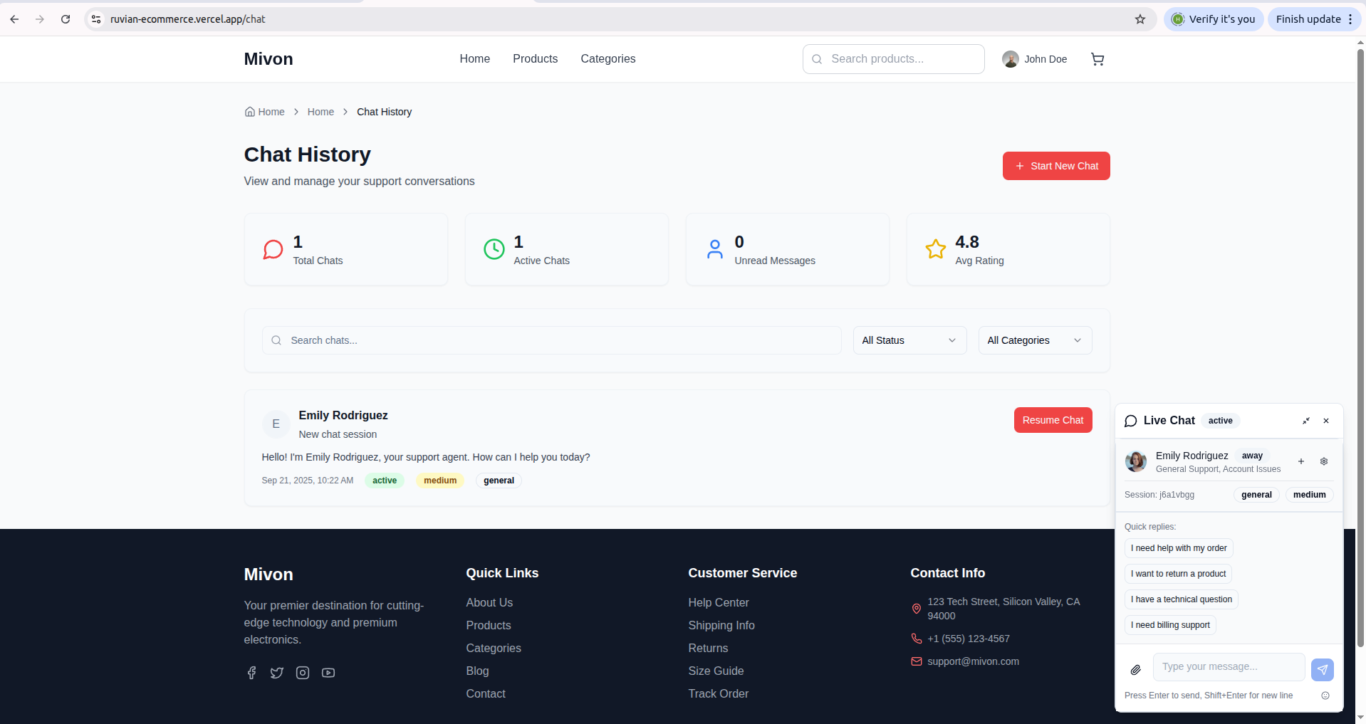Screen dimensions: 1366x724
Task: Expand the All Status dropdown
Action: [x=909, y=340]
